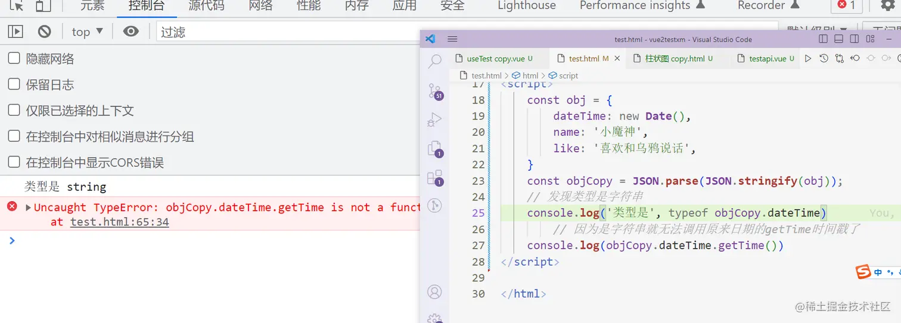Open the Git Graph icon in the activity bar
901x323 pixels.
point(435,206)
